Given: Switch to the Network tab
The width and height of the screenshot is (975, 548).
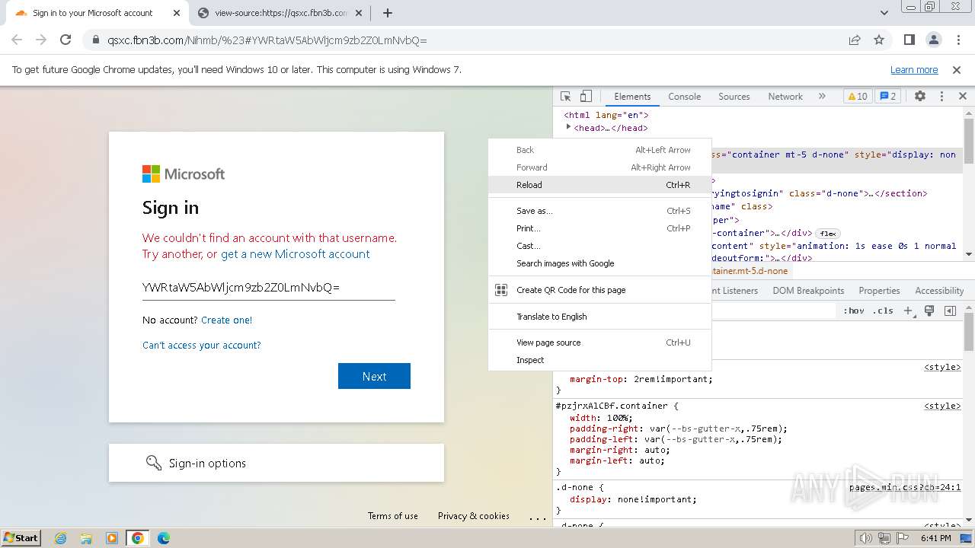Looking at the screenshot, I should pos(785,97).
